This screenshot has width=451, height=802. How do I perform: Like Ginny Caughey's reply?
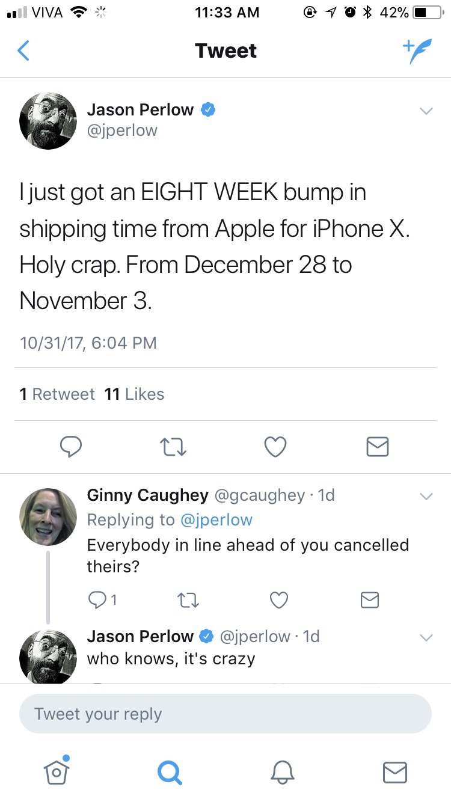coord(278,599)
